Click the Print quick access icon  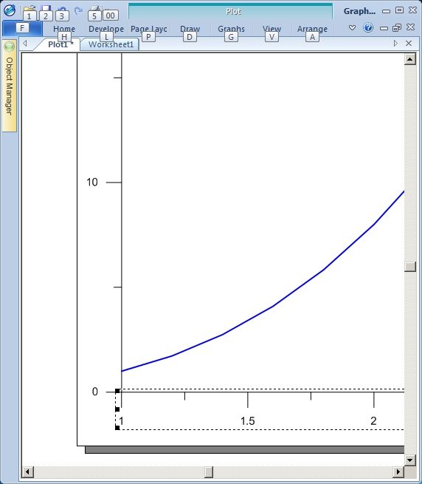(94, 10)
